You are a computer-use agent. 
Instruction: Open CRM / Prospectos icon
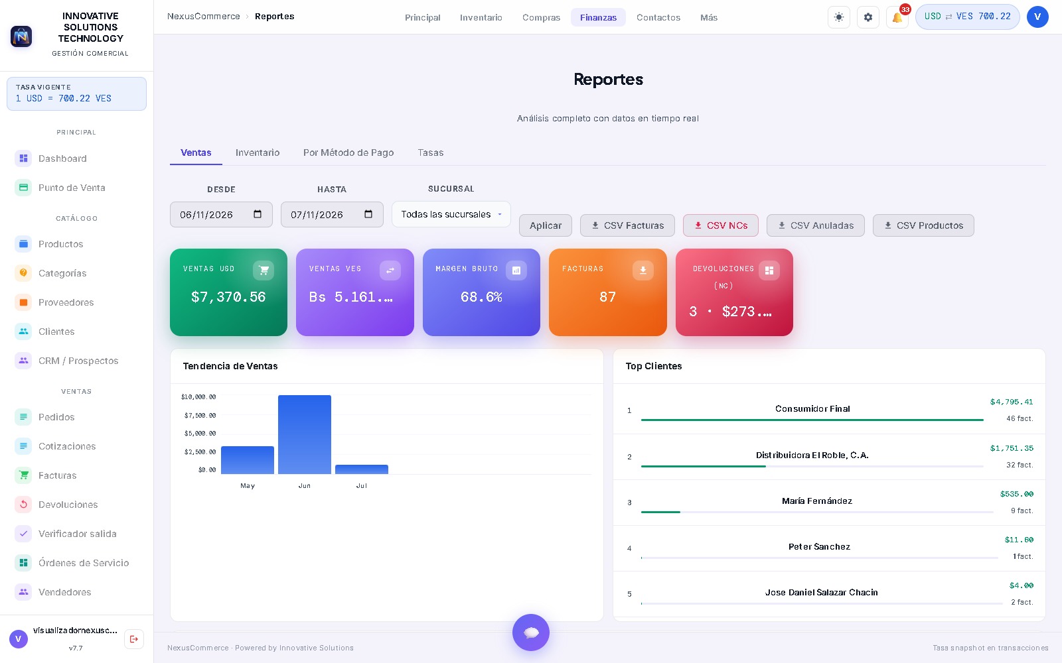23,361
